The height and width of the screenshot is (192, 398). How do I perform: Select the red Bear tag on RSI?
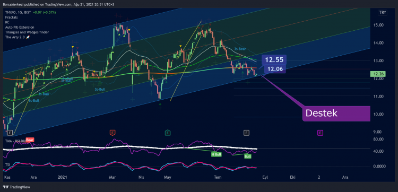tap(30, 139)
